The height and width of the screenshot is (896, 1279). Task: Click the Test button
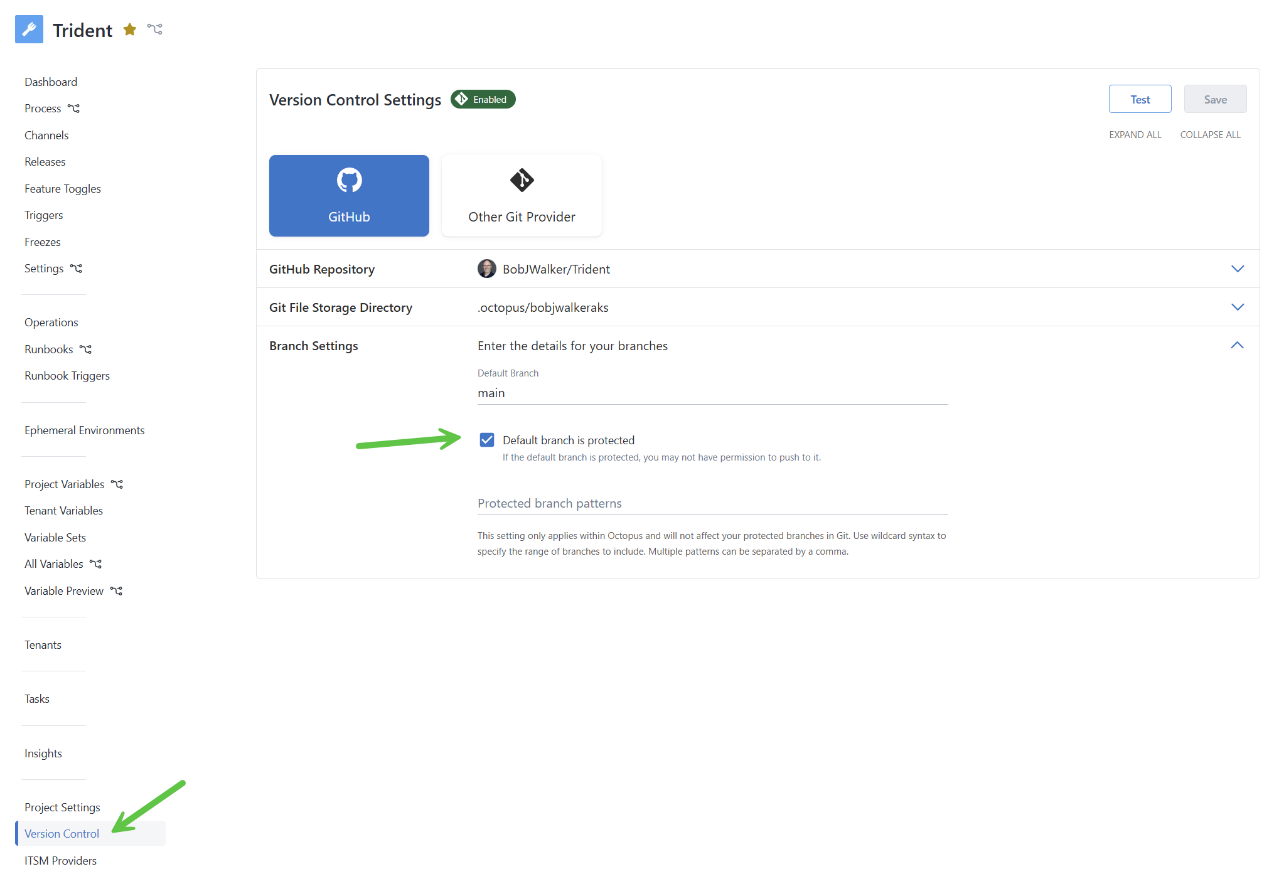click(1140, 99)
